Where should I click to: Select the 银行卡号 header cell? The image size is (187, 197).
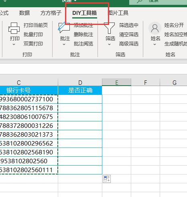(x=29, y=90)
